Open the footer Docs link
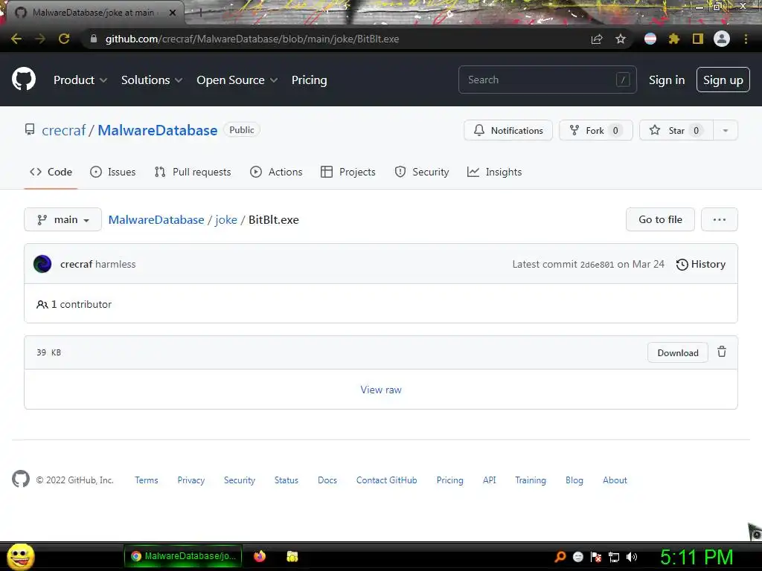 point(327,480)
